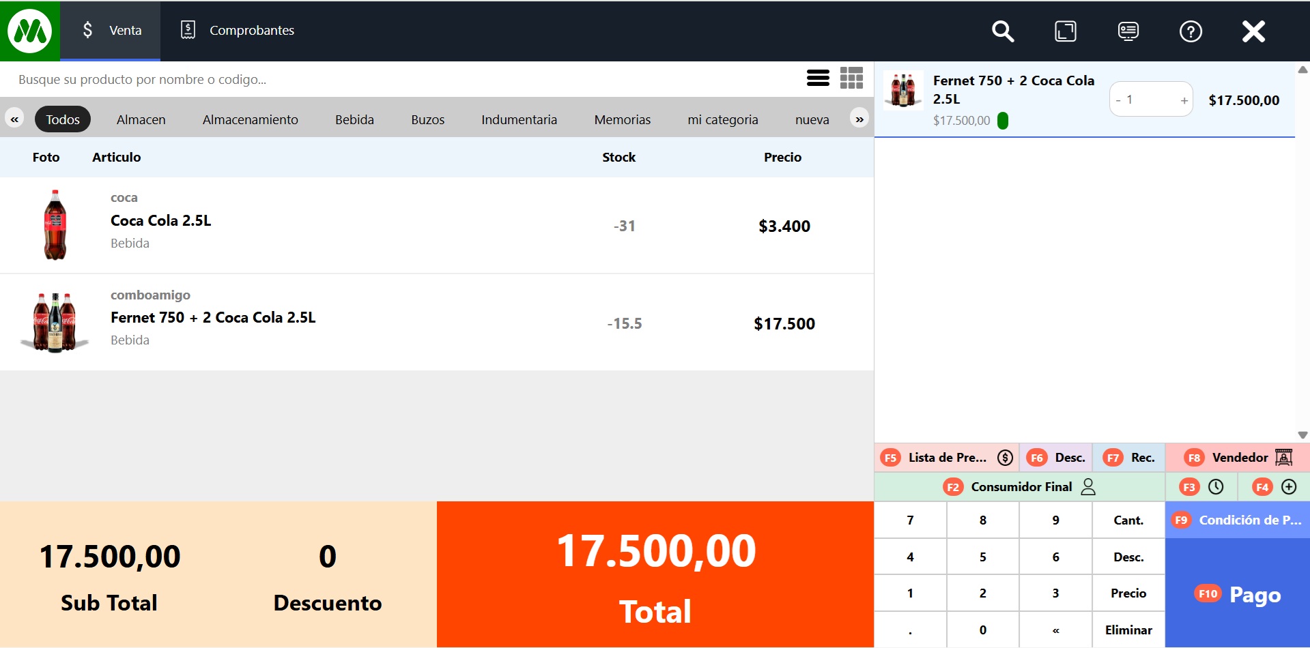Open the help question mark icon

1191,31
